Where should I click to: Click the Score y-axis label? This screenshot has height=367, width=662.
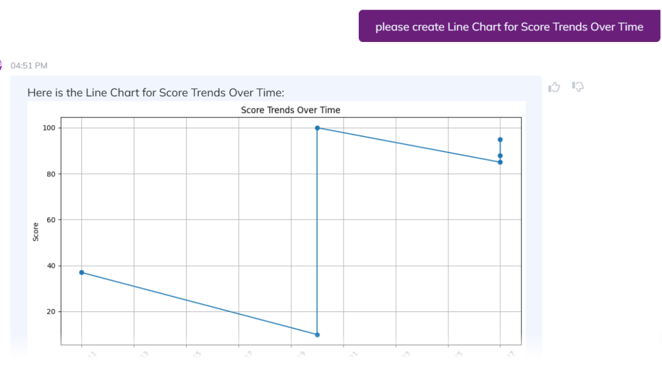pyautogui.click(x=36, y=231)
